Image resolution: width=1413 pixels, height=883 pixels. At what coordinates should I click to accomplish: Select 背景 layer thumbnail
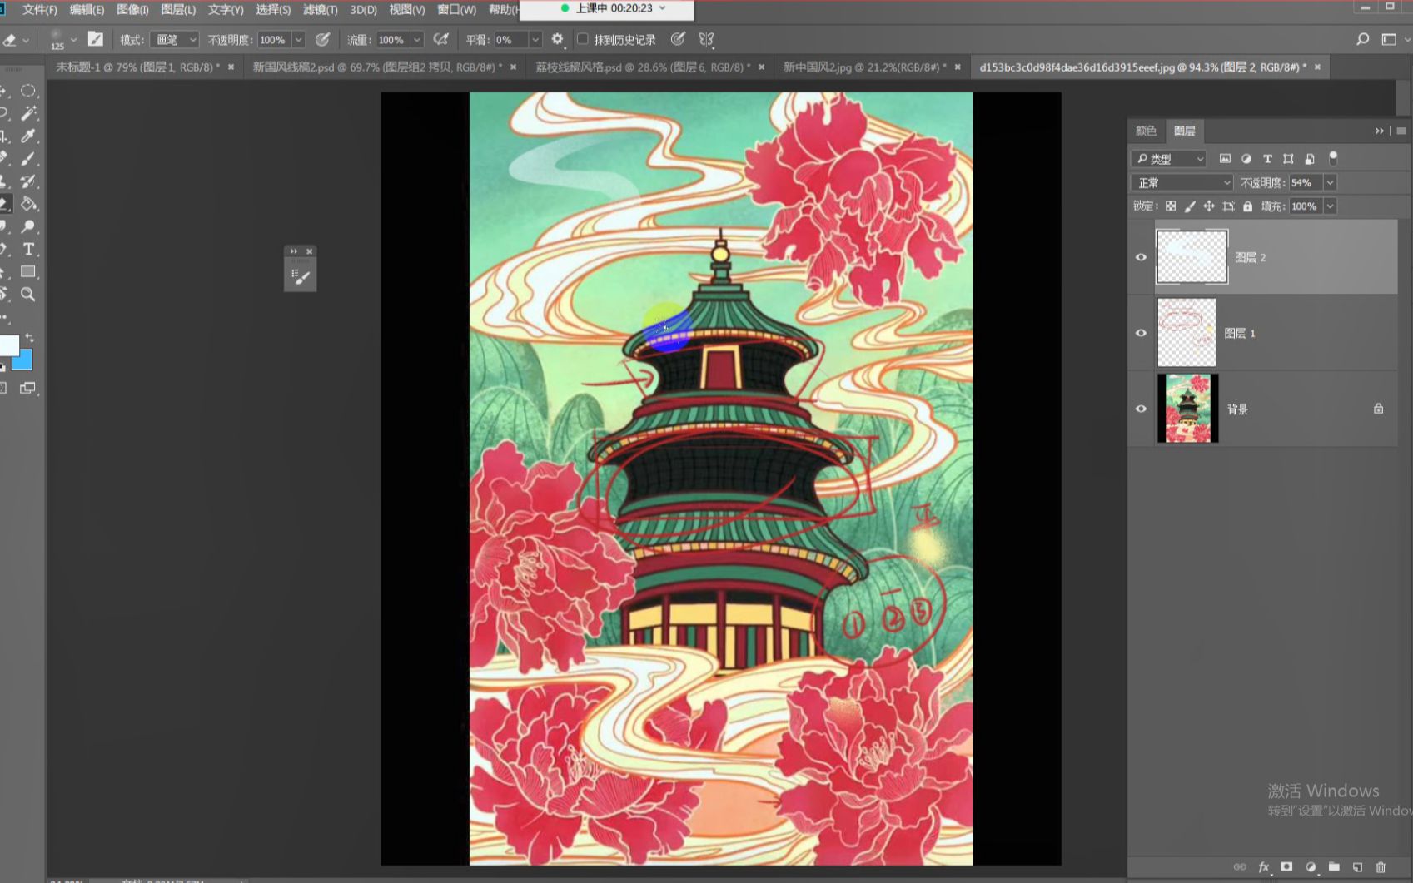pos(1187,409)
